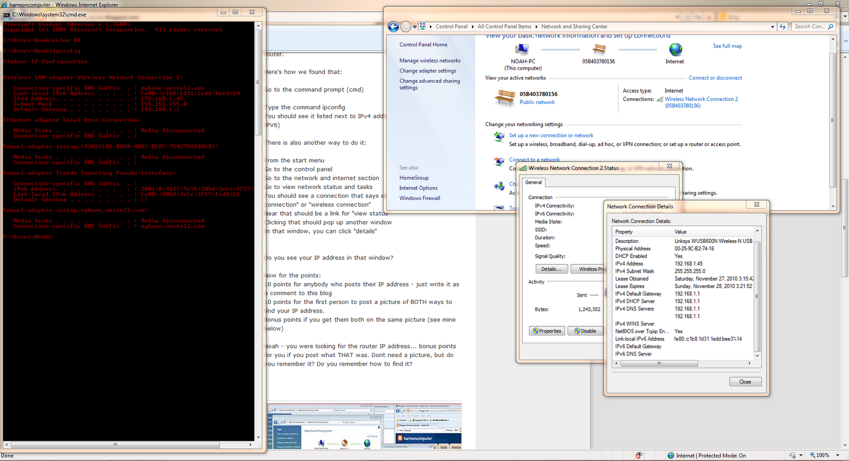
Task: Open Internet Options under See also
Action: pyautogui.click(x=419, y=188)
